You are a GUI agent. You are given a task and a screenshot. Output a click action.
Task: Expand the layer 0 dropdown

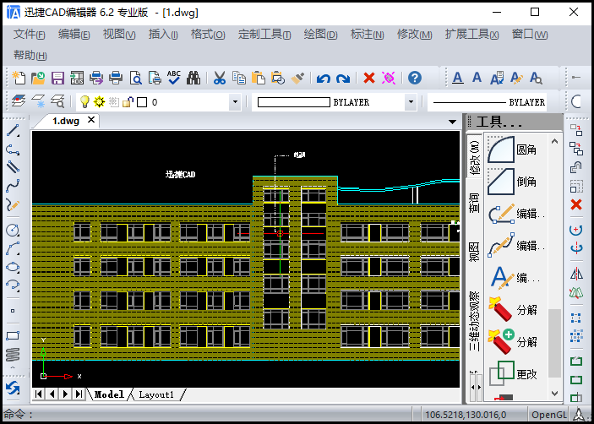[235, 102]
